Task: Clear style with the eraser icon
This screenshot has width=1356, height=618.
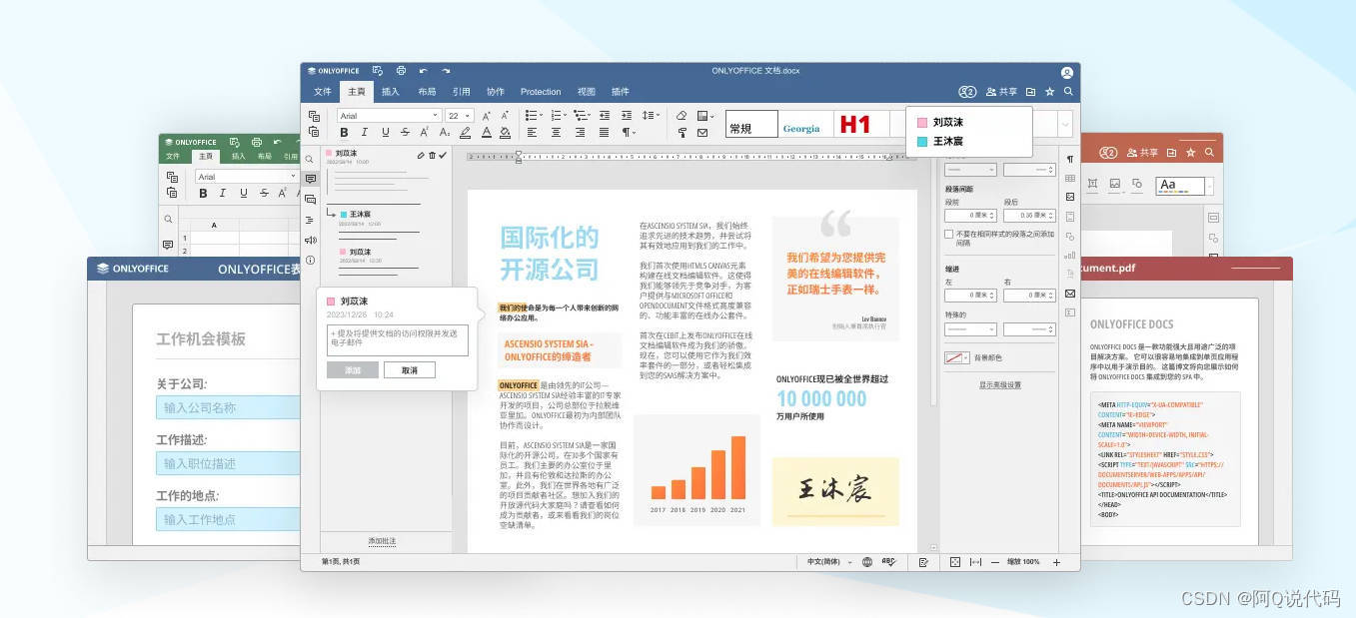Action: coord(681,116)
